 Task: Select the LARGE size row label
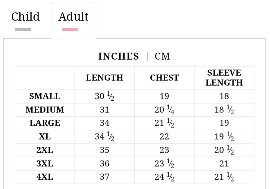click(45, 123)
